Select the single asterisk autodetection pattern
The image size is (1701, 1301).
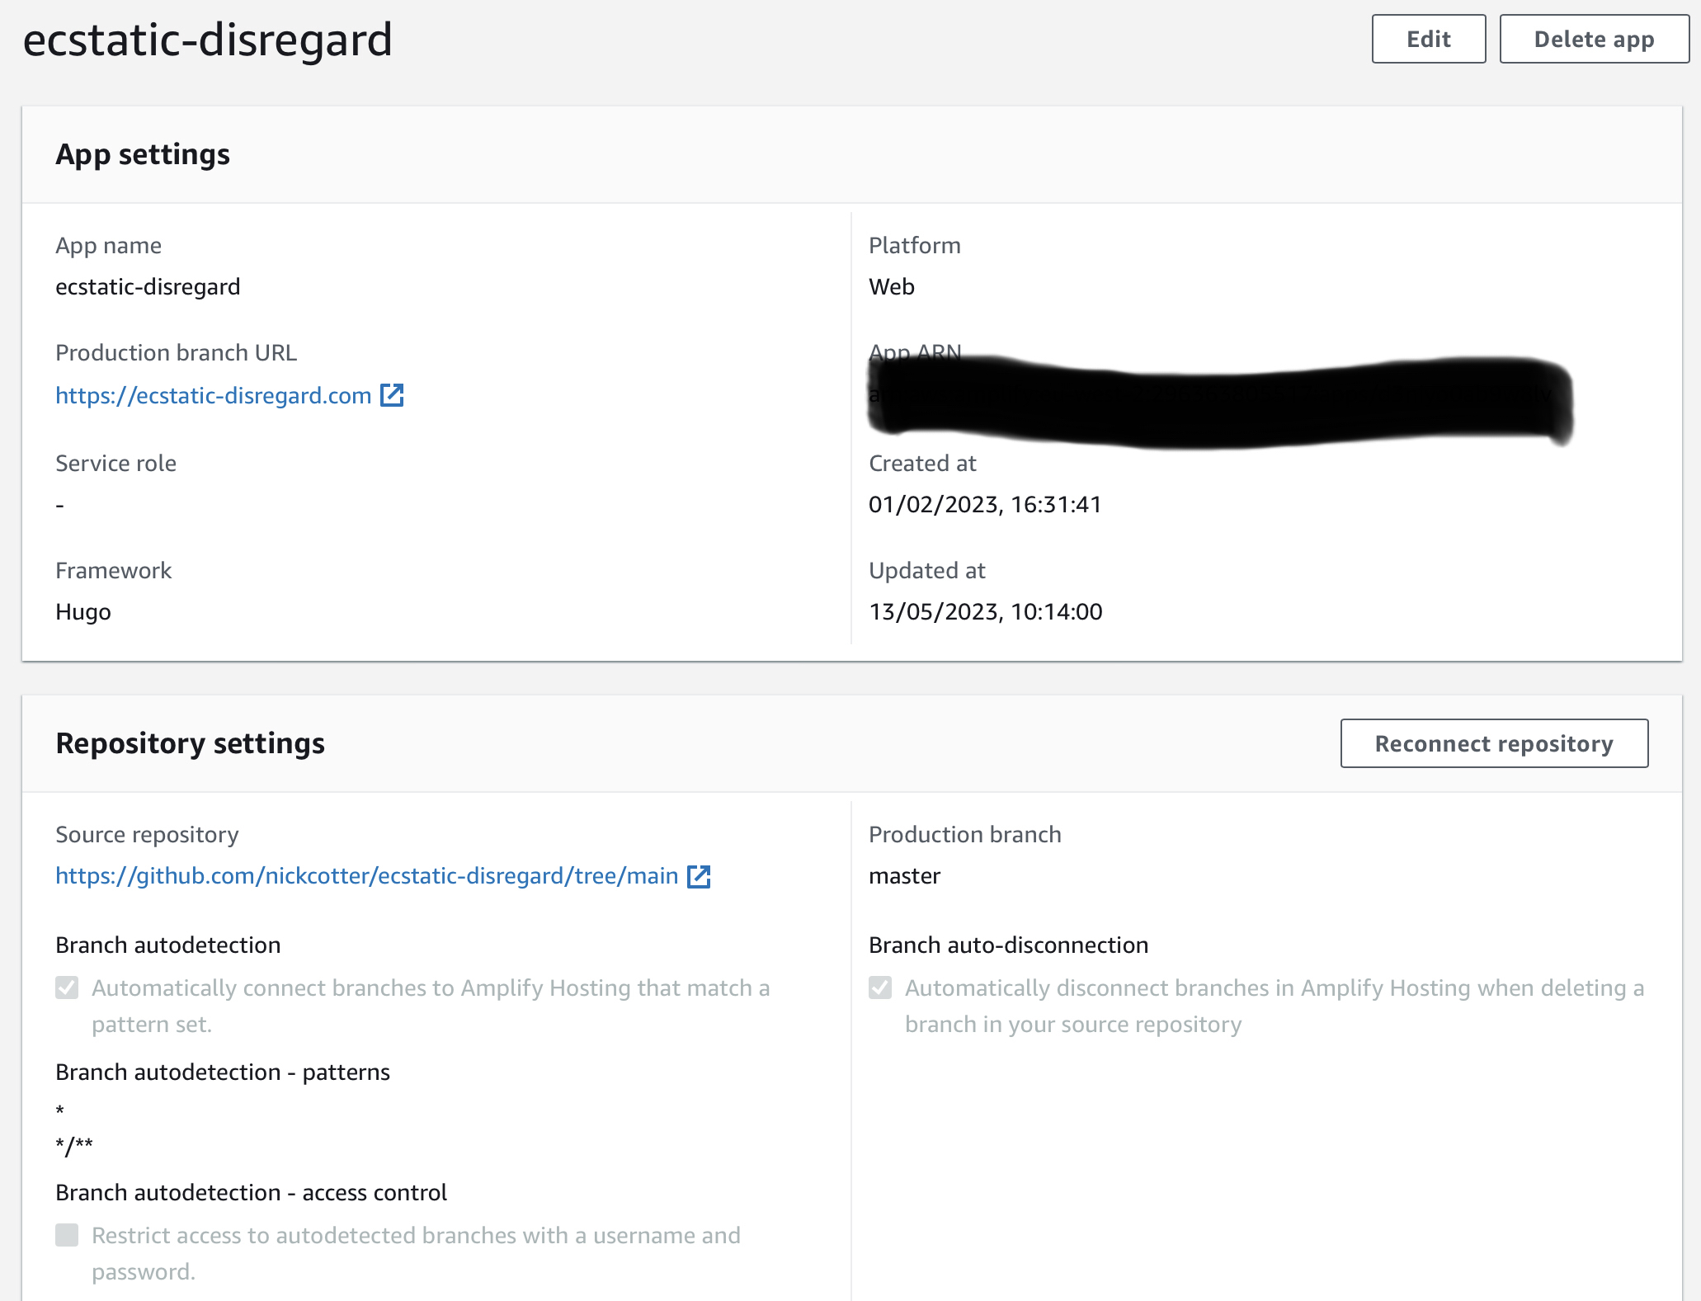click(x=60, y=1110)
